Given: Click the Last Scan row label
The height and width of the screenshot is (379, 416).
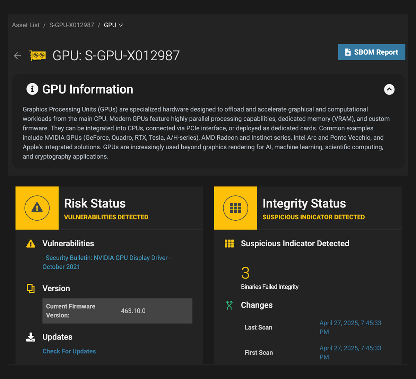Looking at the screenshot, I should pyautogui.click(x=258, y=327).
